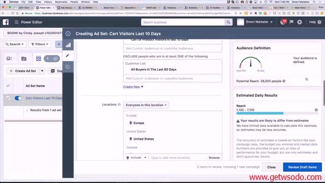Toggle the Cart Visitors row checkbox
Image resolution: width=325 pixels, height=183 pixels.
tap(8, 98)
